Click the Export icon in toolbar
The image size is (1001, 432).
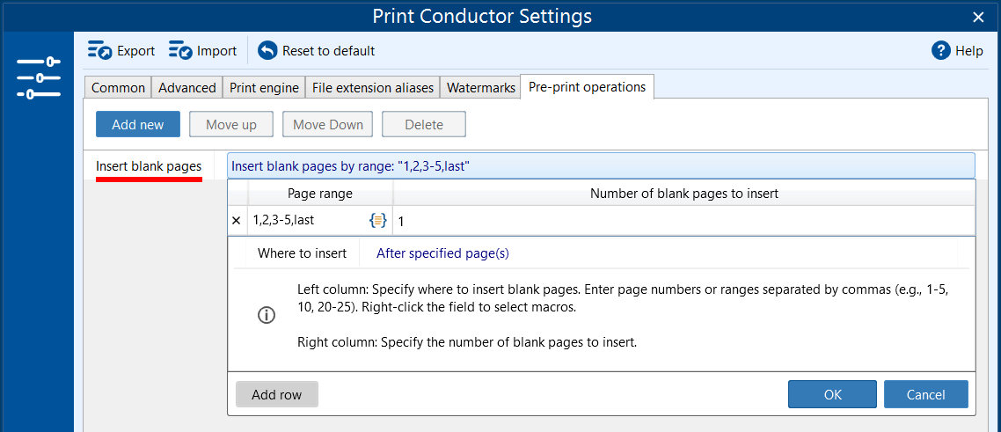(x=99, y=51)
